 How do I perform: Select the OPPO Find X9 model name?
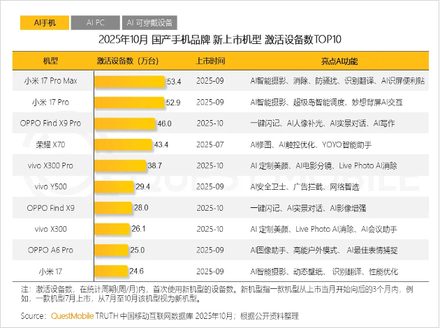[50, 208]
